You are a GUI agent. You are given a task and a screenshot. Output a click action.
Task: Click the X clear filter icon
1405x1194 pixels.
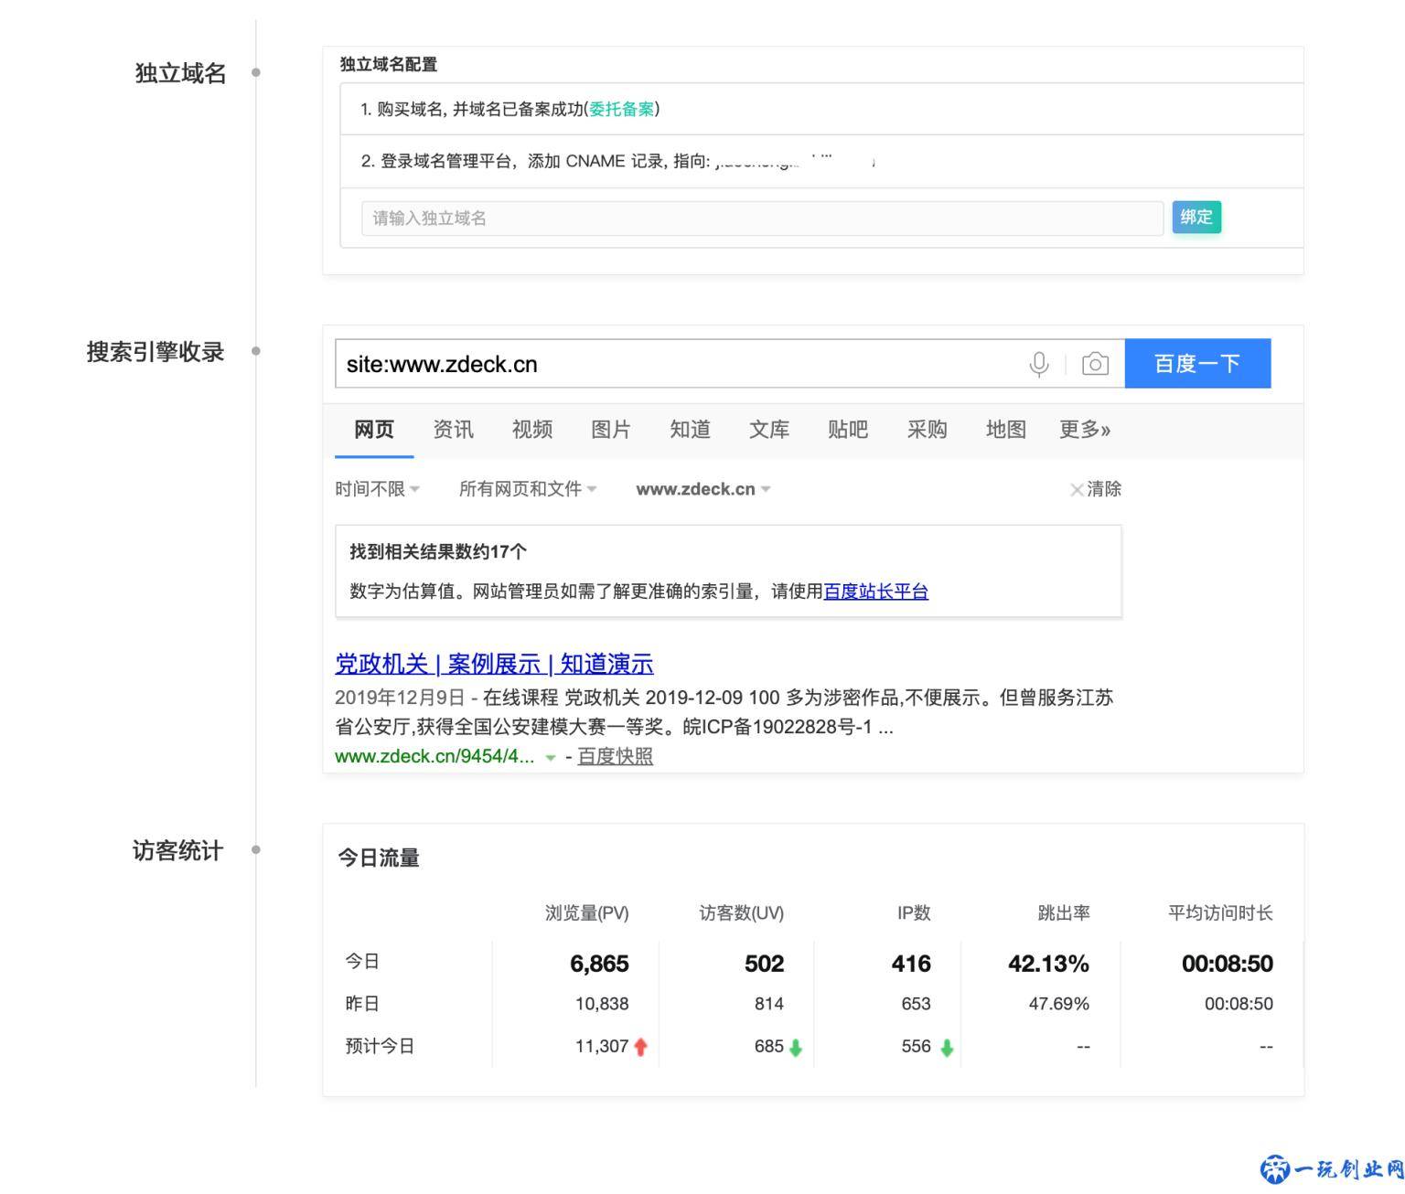[1077, 489]
